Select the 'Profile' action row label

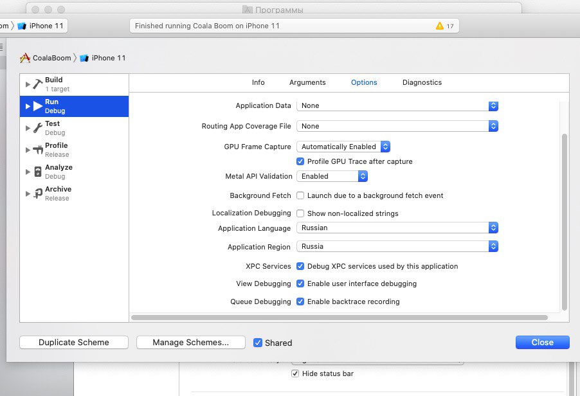56,145
